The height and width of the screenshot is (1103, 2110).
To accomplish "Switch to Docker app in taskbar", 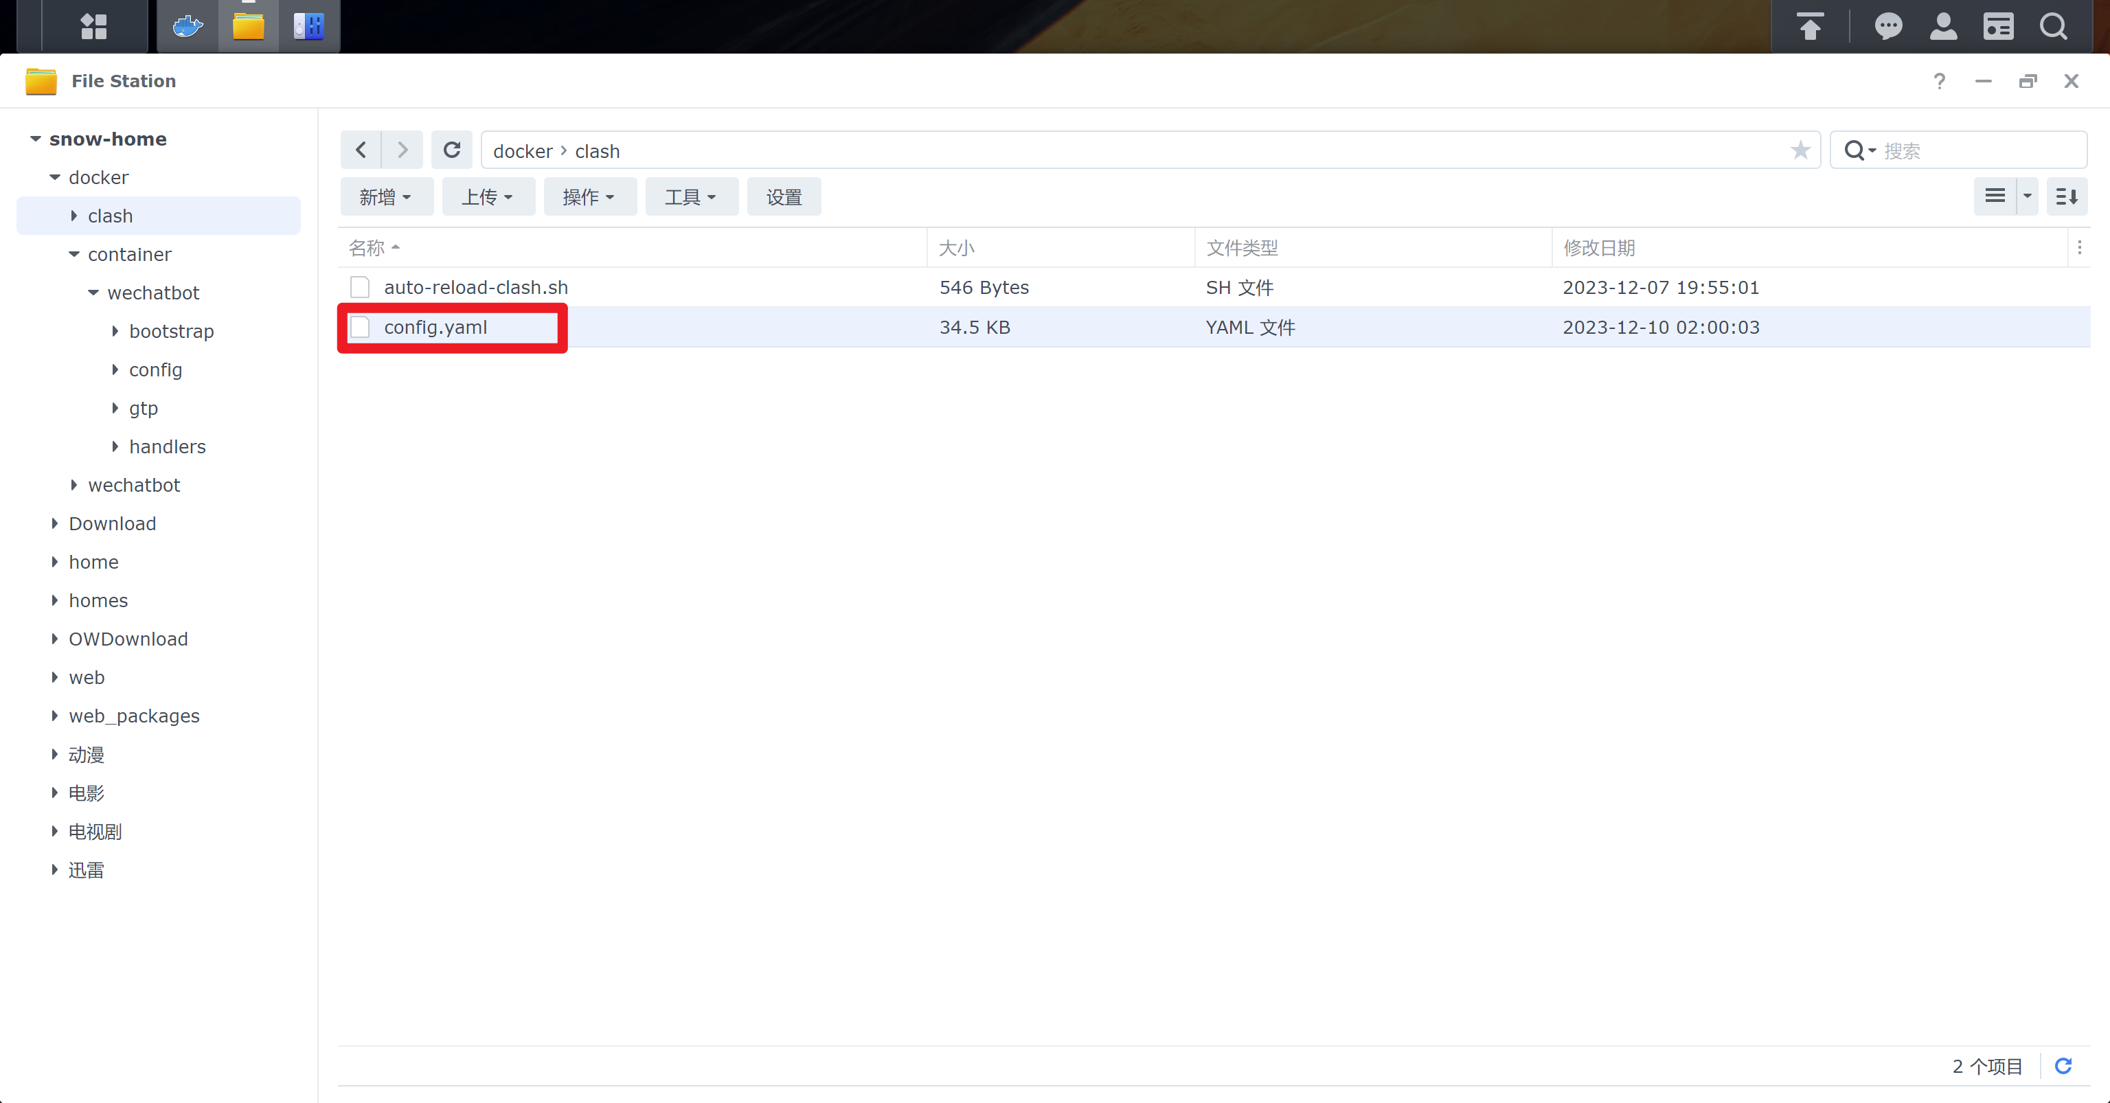I will click(x=188, y=26).
